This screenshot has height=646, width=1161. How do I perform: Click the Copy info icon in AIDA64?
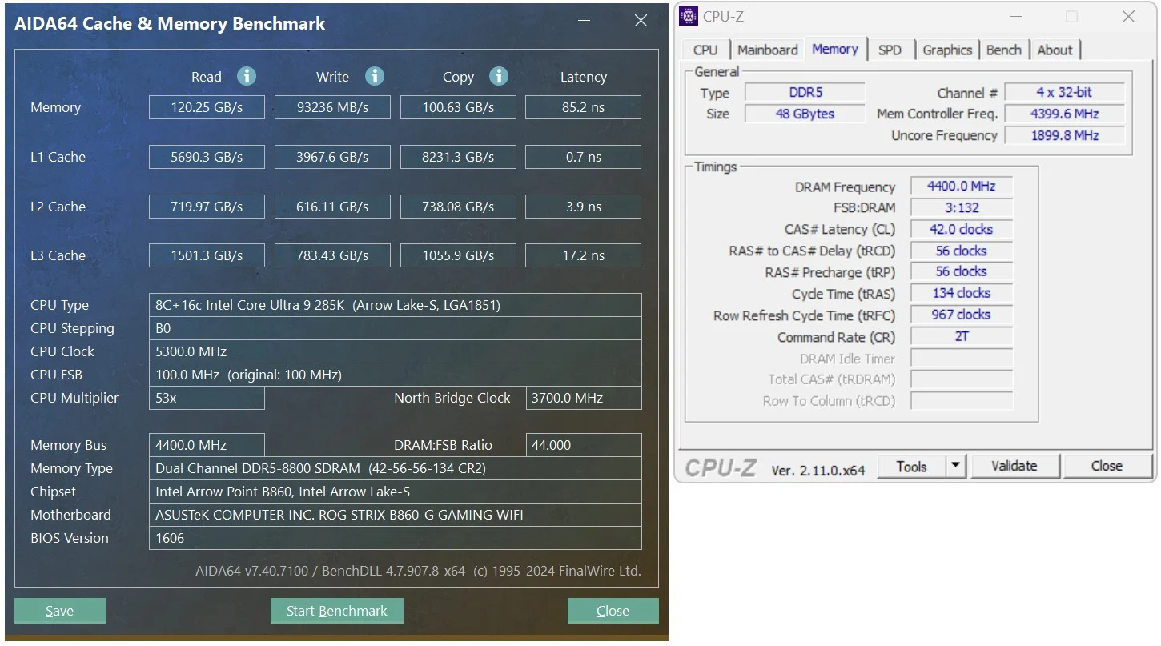point(499,76)
